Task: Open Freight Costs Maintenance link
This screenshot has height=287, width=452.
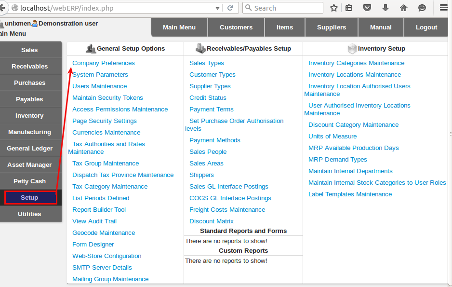Action: [227, 210]
